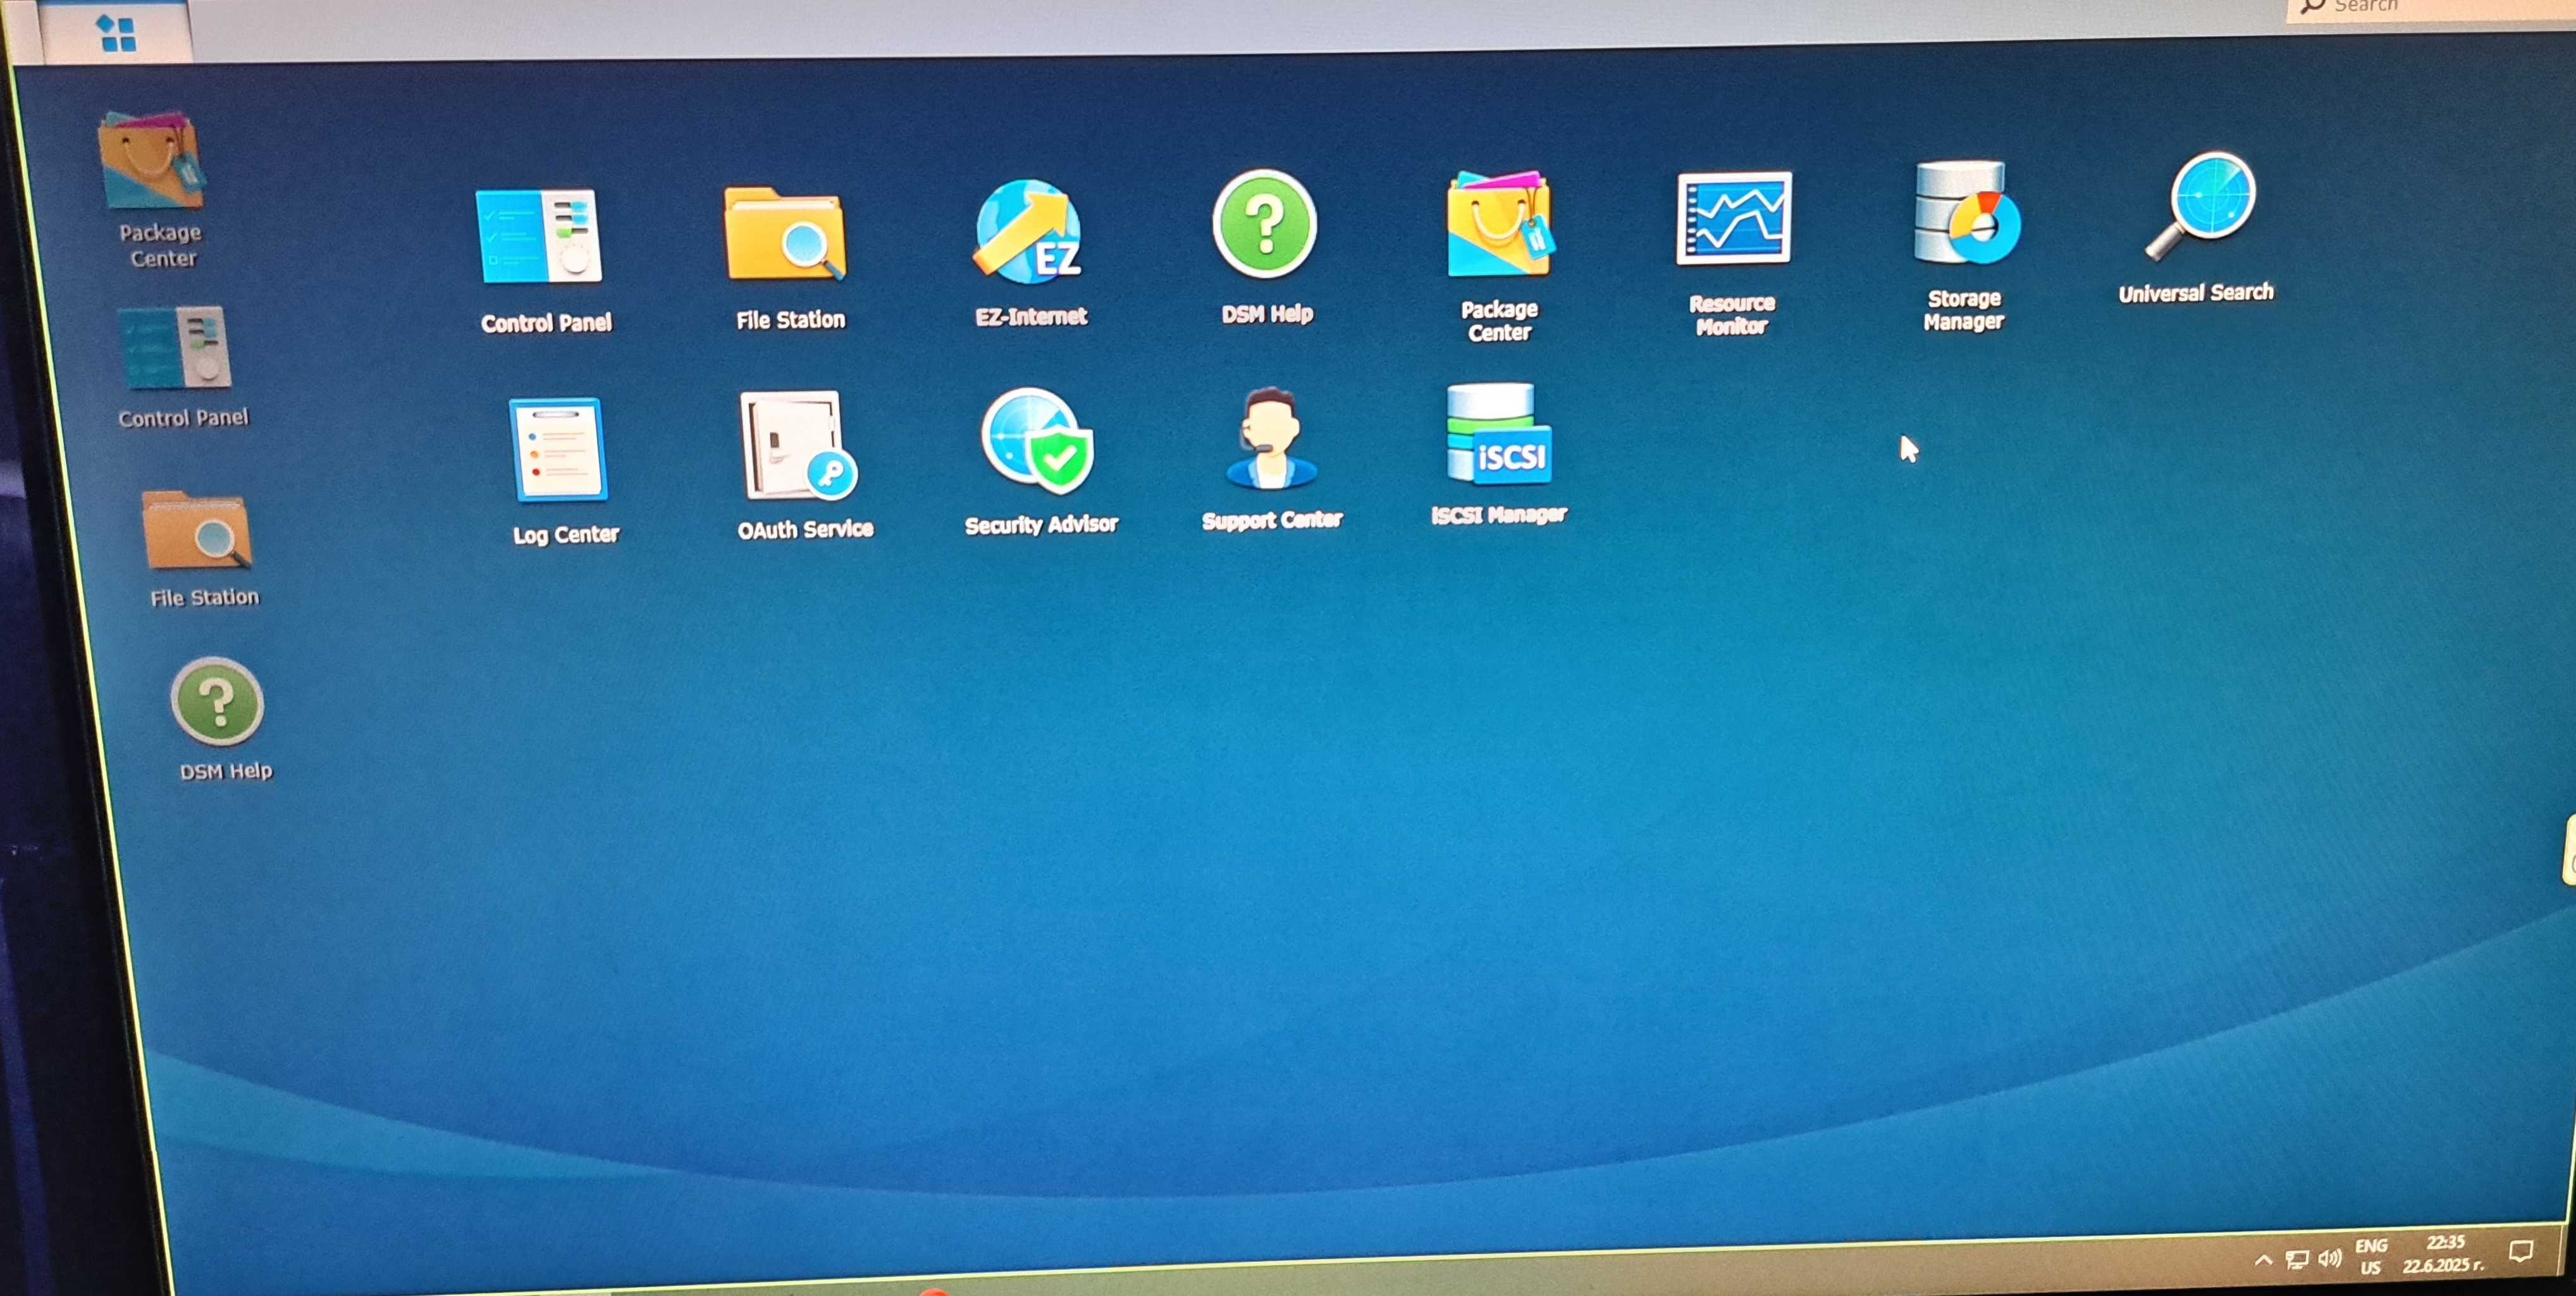This screenshot has height=1296, width=2576.
Task: Open Windows notification center icon
Action: (2521, 1251)
